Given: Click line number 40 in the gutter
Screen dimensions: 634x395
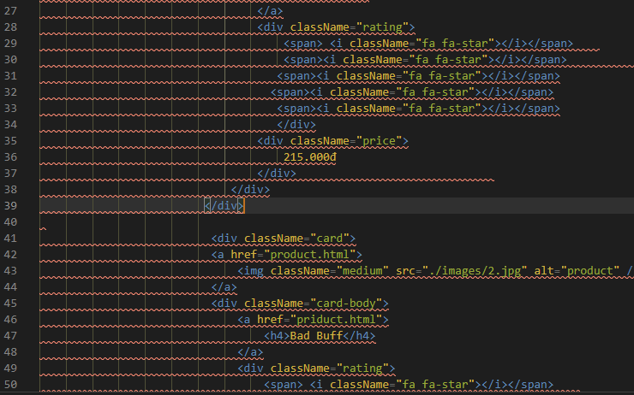Looking at the screenshot, I should click(10, 222).
